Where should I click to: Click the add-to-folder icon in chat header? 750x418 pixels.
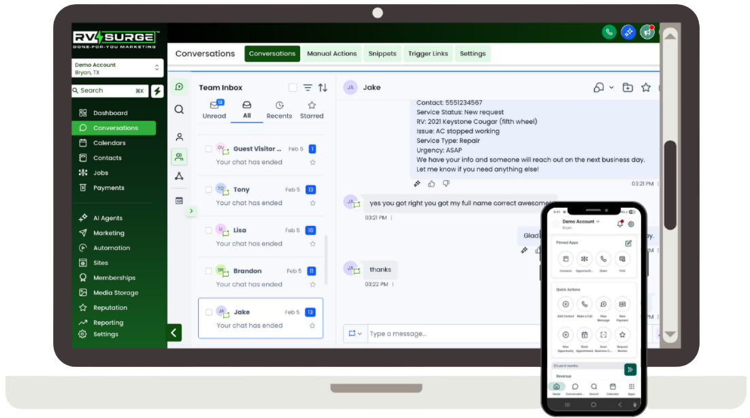pyautogui.click(x=627, y=88)
